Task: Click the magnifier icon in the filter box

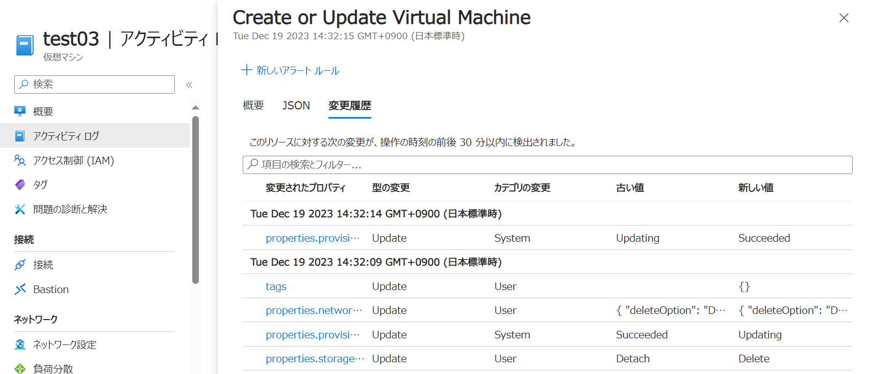Action: (x=253, y=164)
